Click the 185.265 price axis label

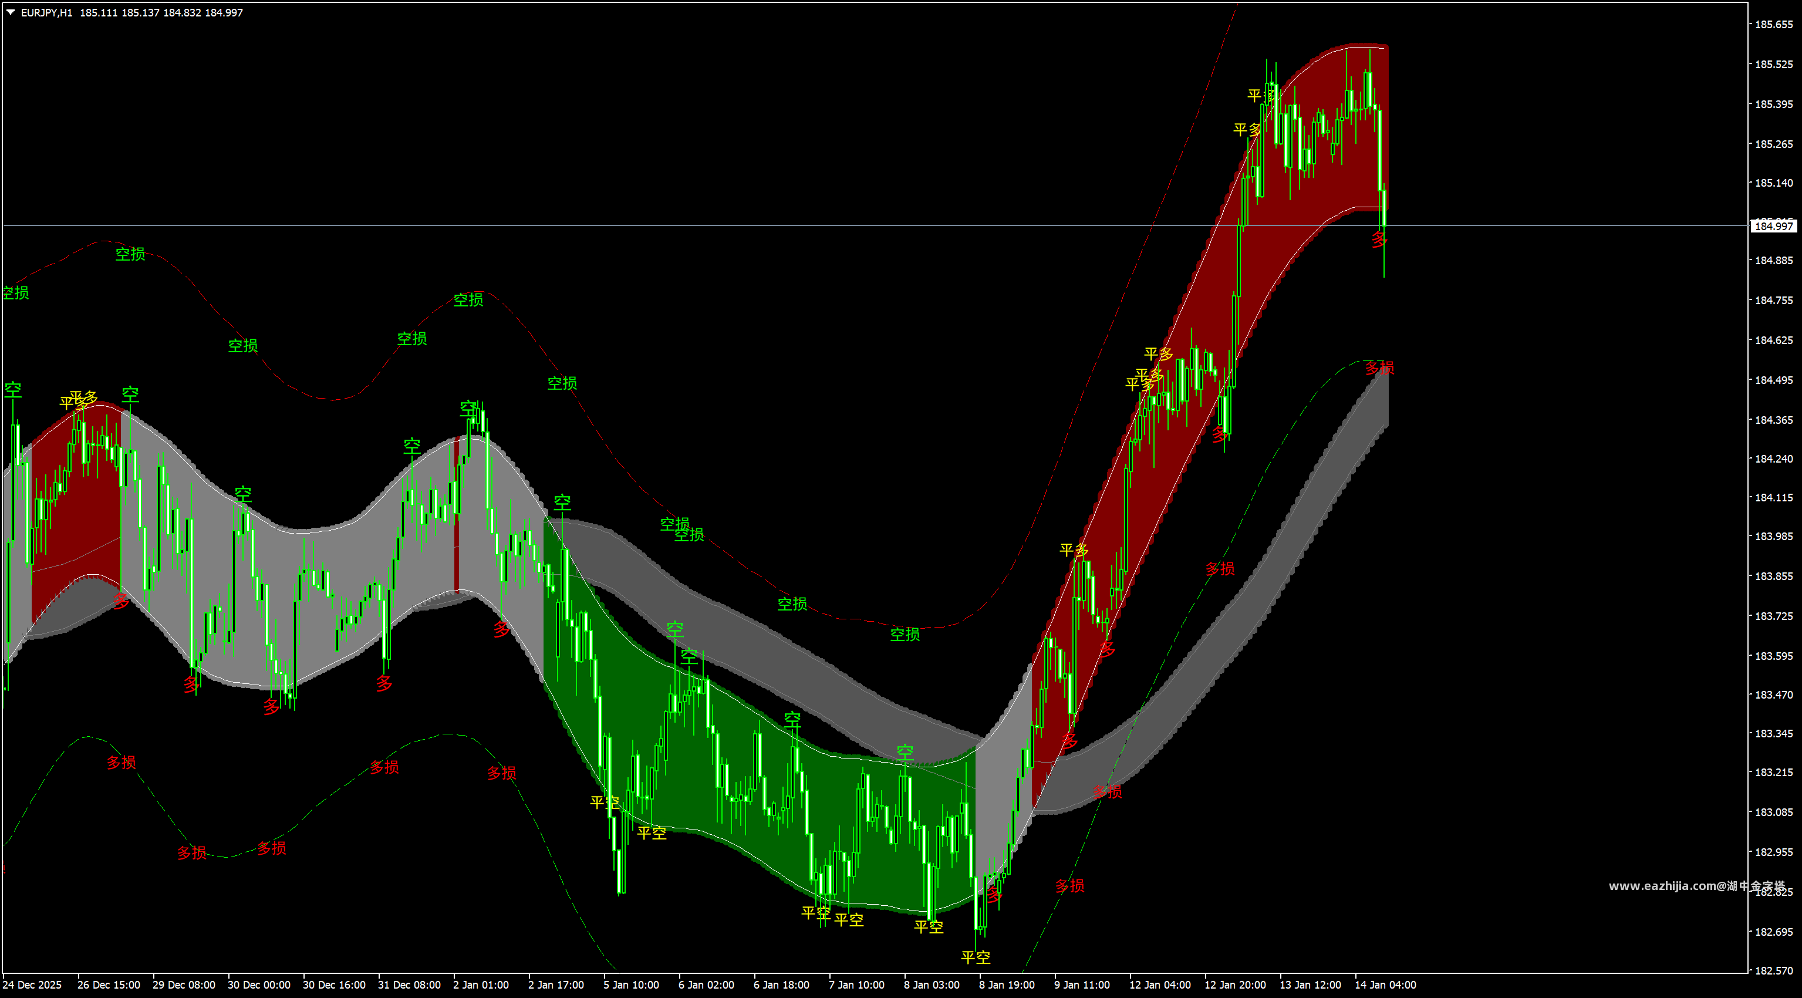[x=1774, y=144]
